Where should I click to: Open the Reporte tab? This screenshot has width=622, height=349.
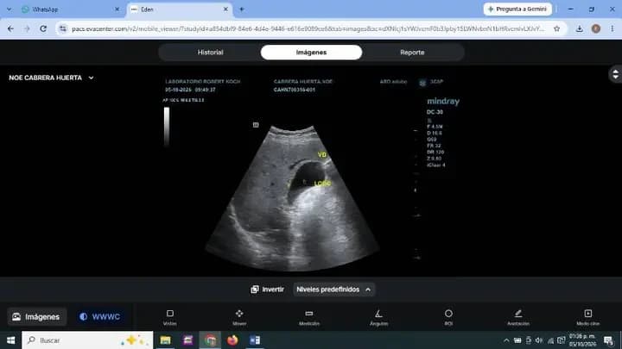412,53
